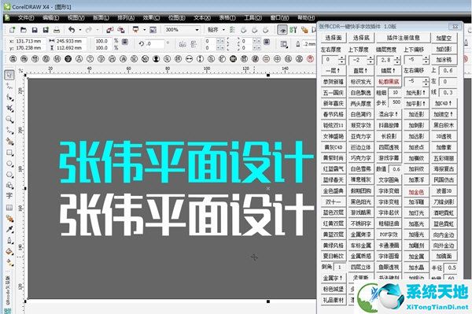Select the Outline pen tool
The height and width of the screenshot is (314, 472).
pyautogui.click(x=9, y=241)
